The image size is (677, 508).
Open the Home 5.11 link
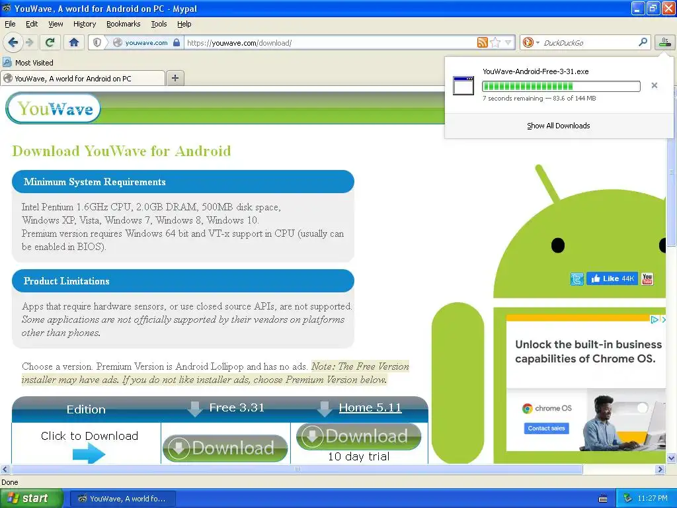(x=370, y=407)
